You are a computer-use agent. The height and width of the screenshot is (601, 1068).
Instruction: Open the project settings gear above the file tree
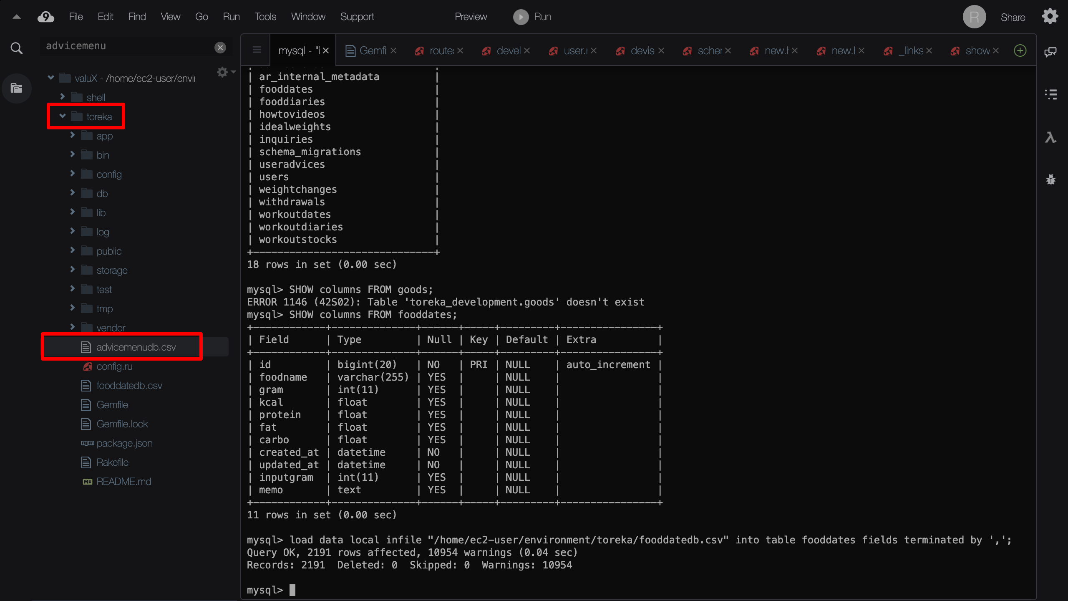click(223, 72)
